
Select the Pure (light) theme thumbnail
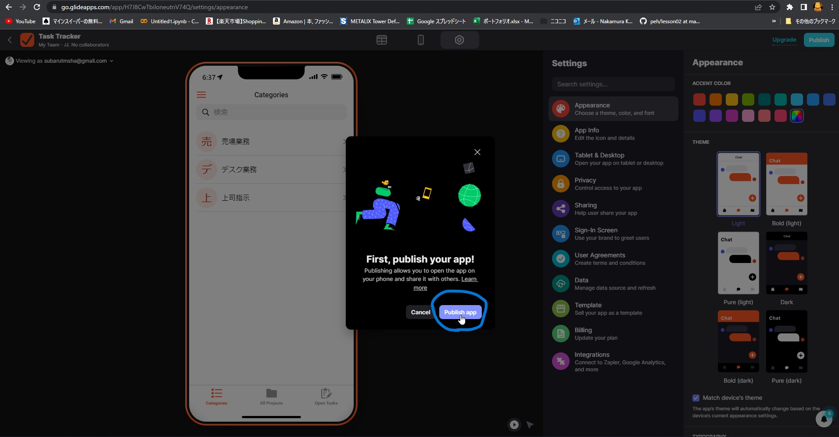pyautogui.click(x=739, y=263)
